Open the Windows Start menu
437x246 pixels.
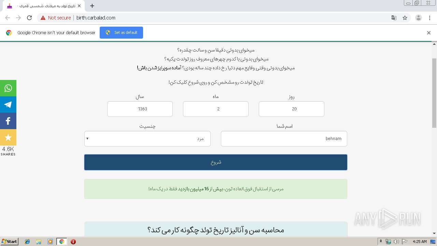click(9, 241)
